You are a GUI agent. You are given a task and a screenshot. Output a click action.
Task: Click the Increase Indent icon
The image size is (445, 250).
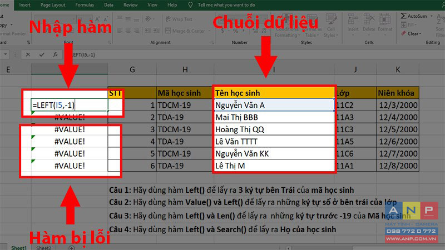point(156,31)
